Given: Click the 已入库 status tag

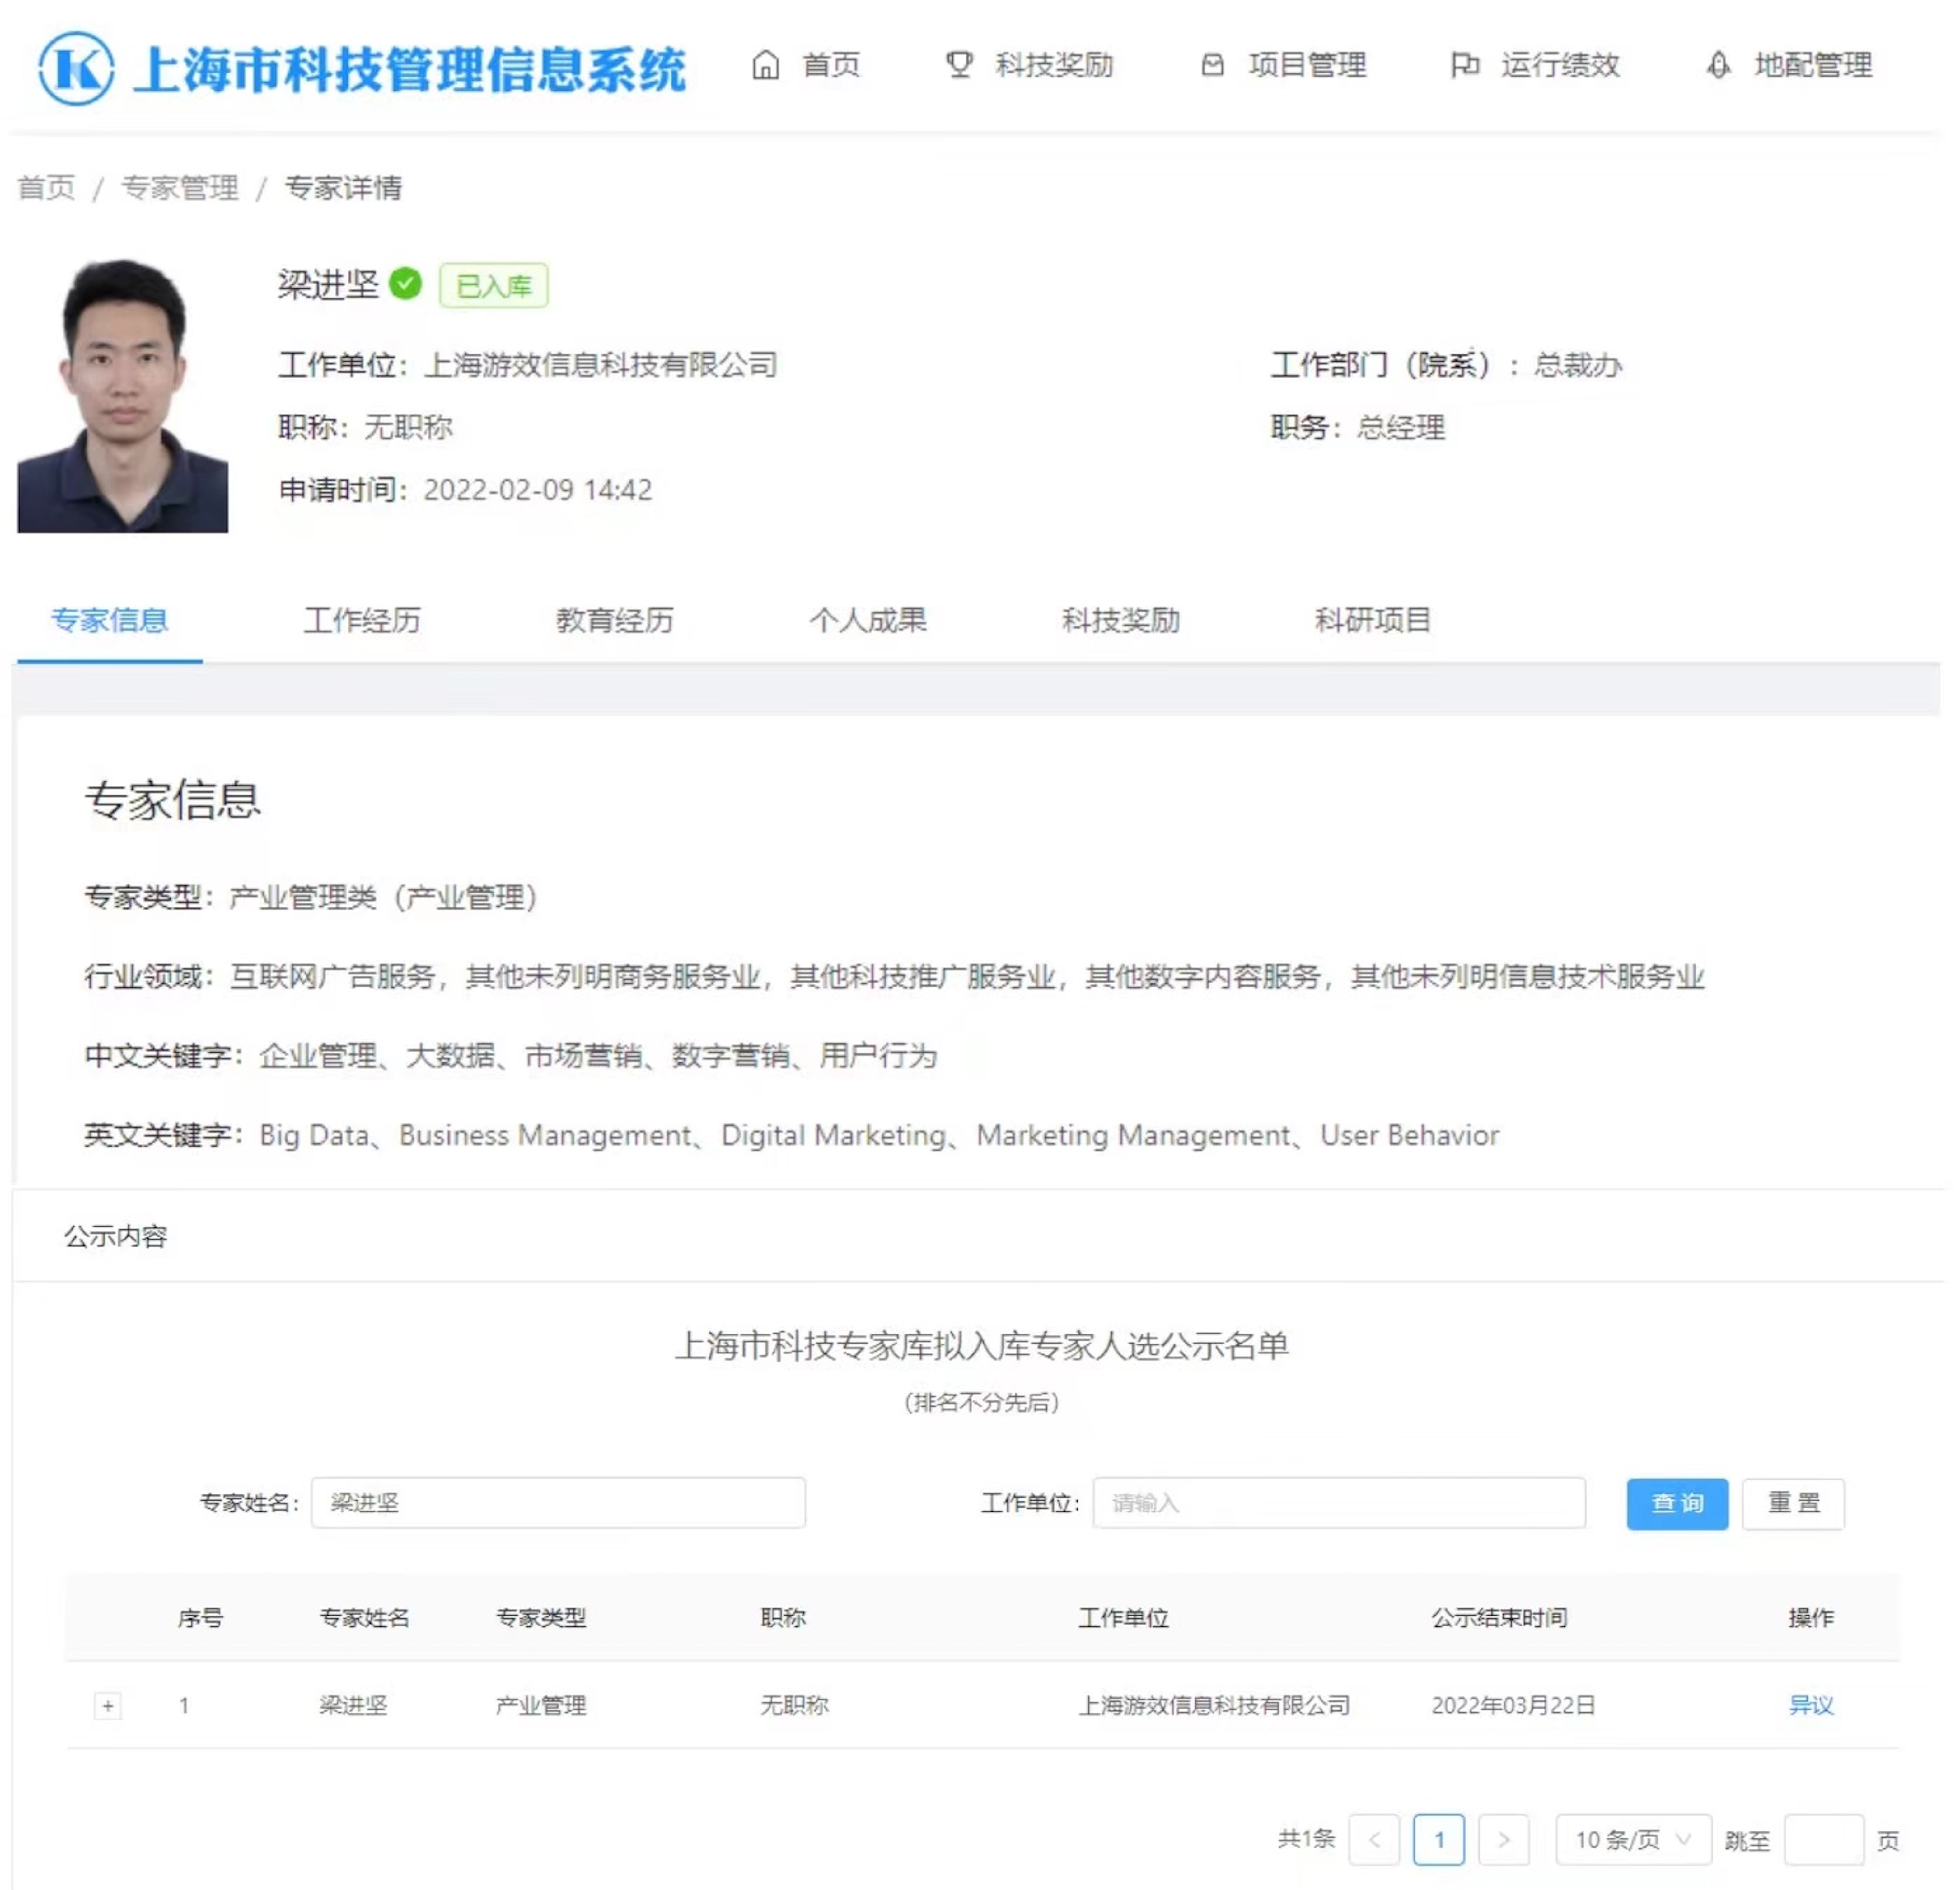Looking at the screenshot, I should coord(494,286).
